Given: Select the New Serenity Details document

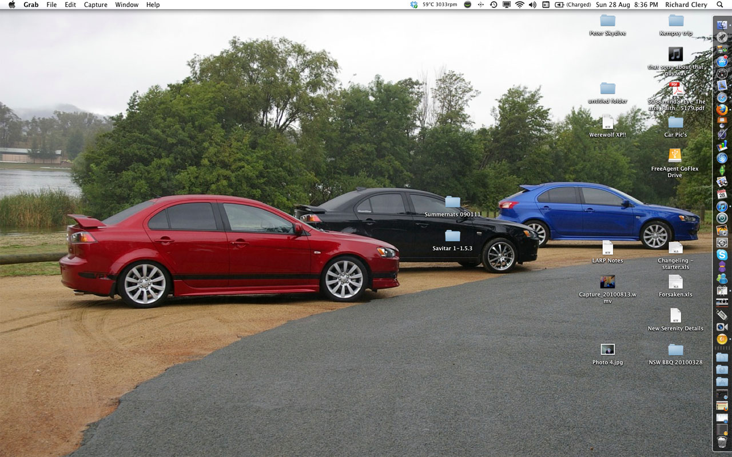Looking at the screenshot, I should click(675, 315).
